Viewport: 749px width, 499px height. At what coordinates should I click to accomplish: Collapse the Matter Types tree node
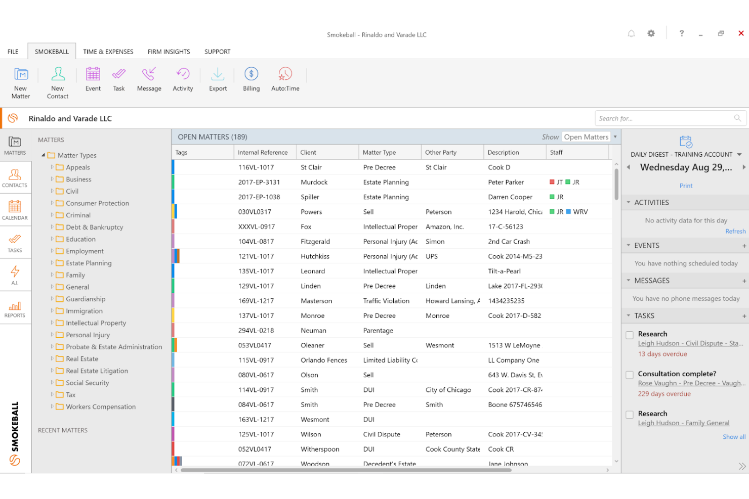pyautogui.click(x=43, y=155)
